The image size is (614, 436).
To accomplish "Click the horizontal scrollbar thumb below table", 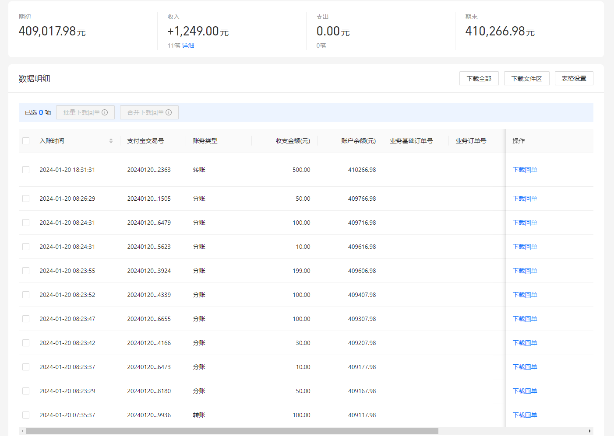I will (232, 431).
